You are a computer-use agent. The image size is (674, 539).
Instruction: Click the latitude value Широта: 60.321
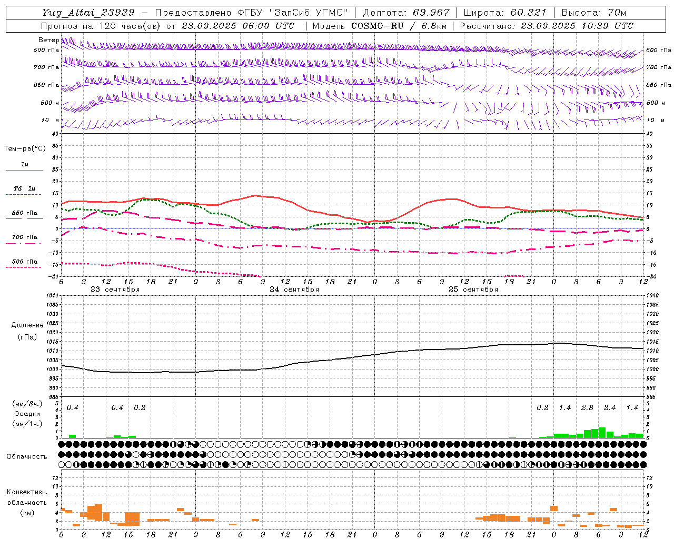(505, 12)
